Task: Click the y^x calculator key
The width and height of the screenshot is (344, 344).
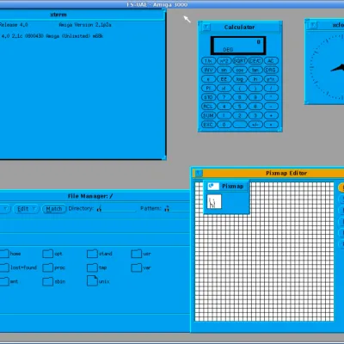Action: [x=271, y=79]
